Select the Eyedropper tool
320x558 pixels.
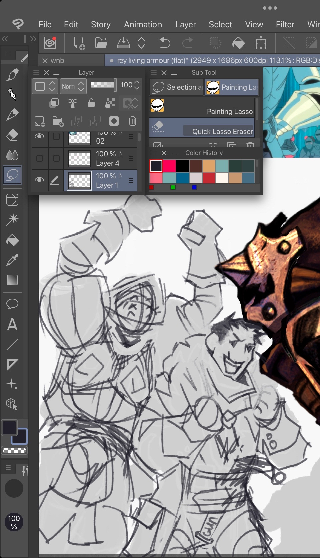[x=12, y=260]
